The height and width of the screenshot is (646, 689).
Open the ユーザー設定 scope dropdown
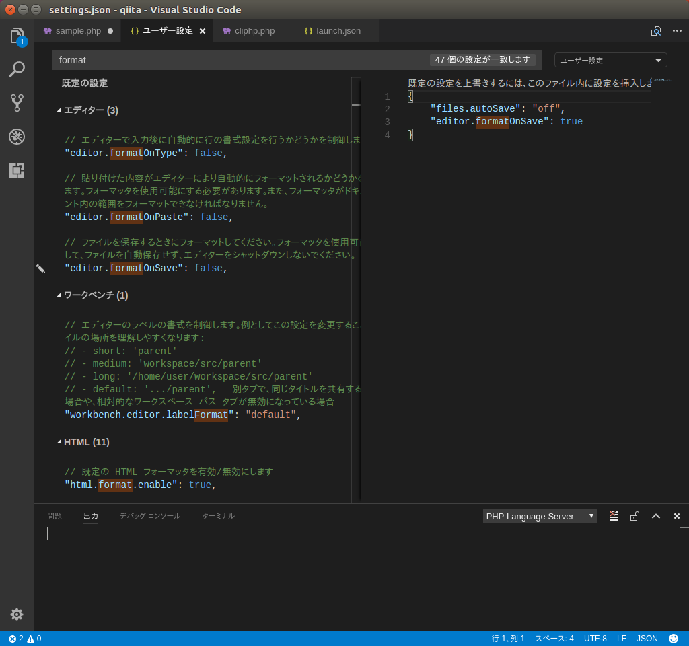coord(610,60)
